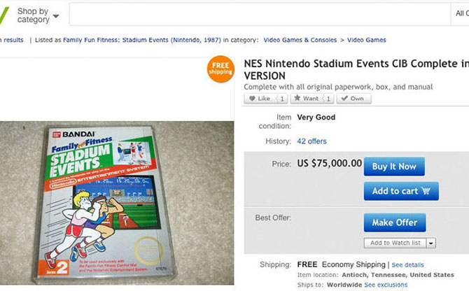Open the Shop by category dropdown

point(38,15)
